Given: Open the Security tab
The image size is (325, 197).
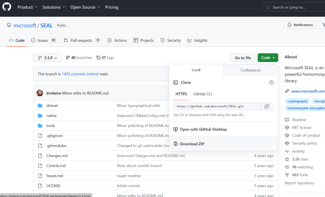Looking at the screenshot, I should point(170,41).
